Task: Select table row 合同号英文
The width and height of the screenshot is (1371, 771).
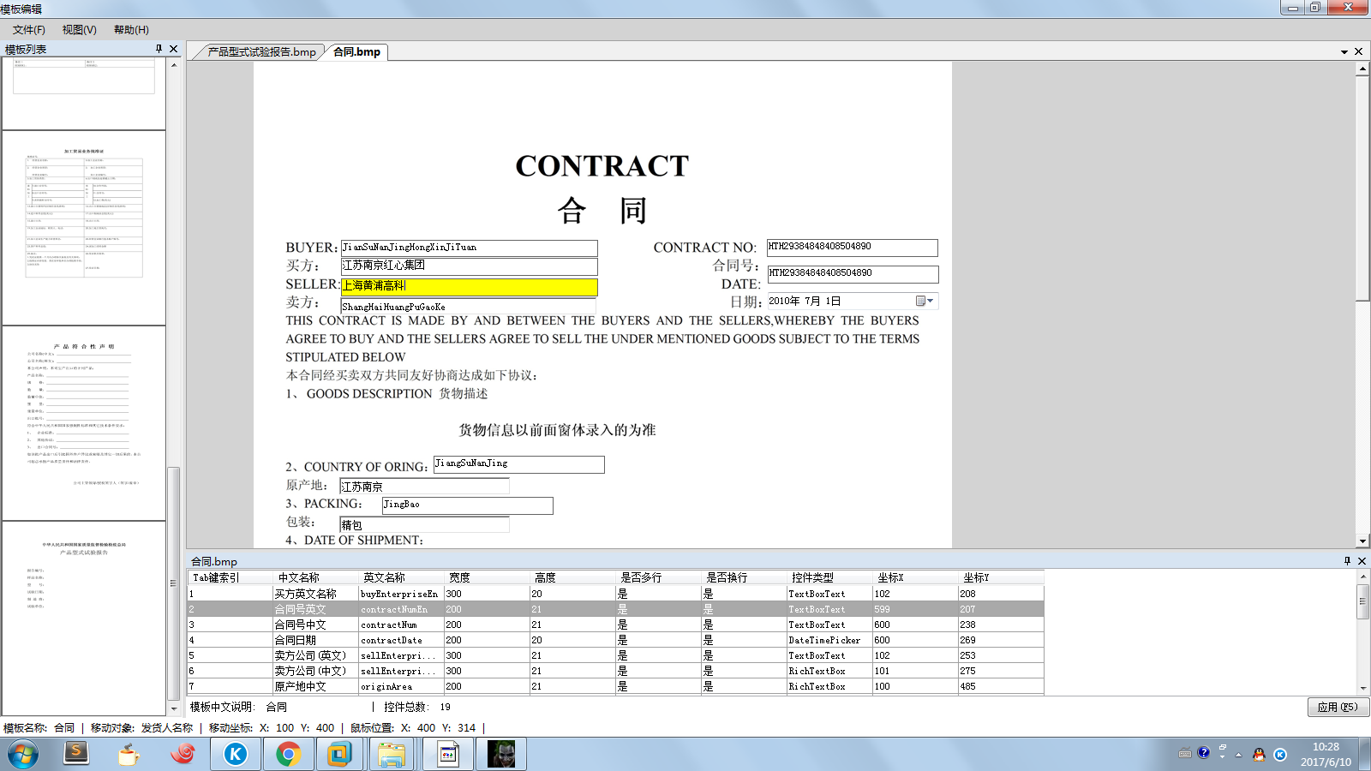Action: point(615,609)
